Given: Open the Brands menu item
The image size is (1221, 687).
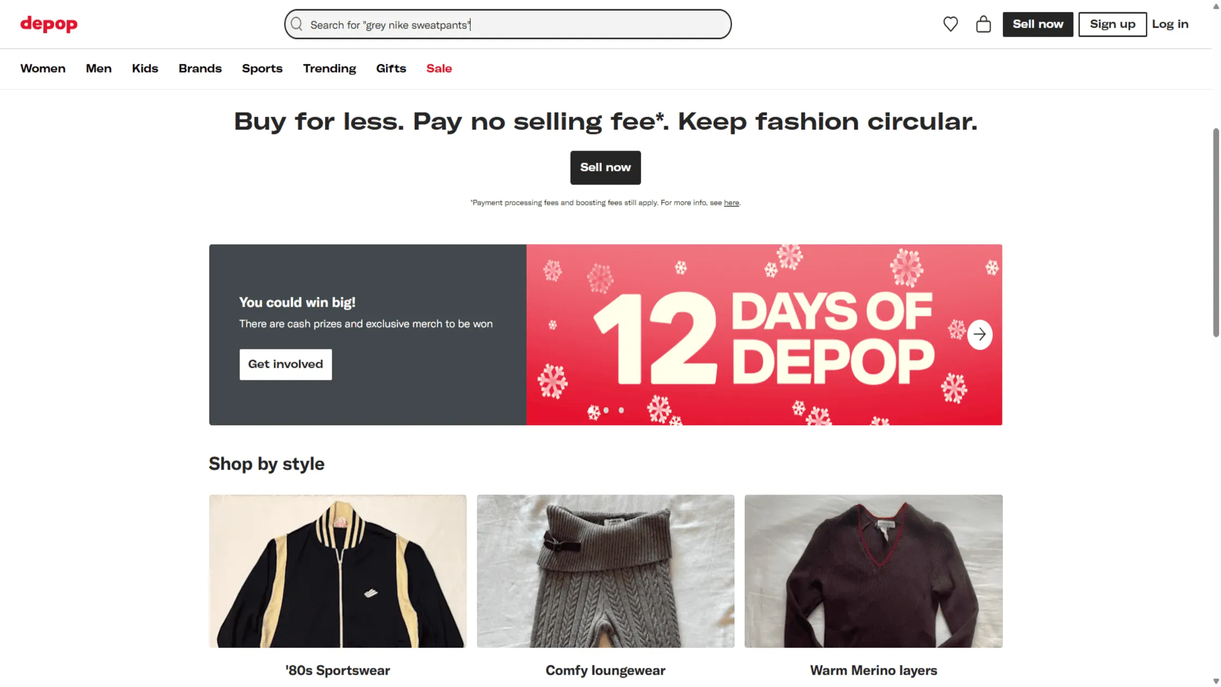Looking at the screenshot, I should pyautogui.click(x=200, y=68).
